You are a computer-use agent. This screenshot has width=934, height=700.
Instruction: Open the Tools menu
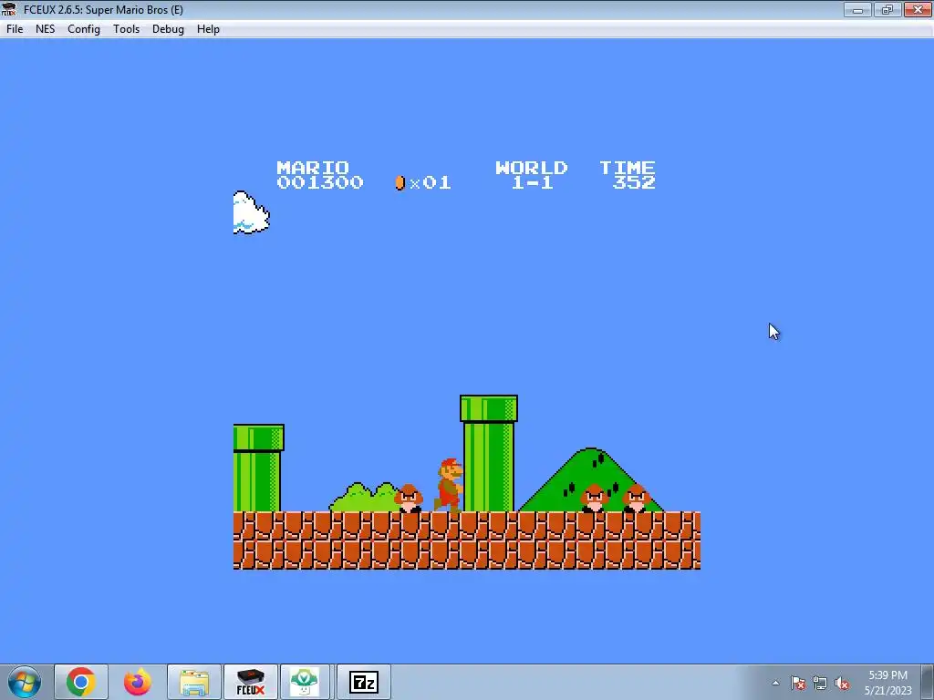point(126,29)
